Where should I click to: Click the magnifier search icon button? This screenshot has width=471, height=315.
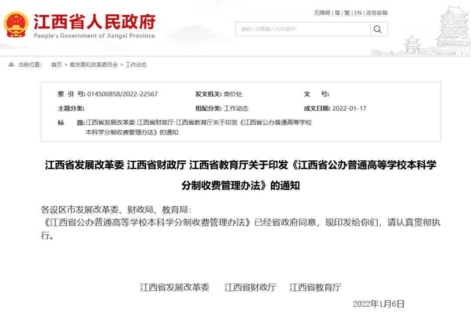[378, 29]
